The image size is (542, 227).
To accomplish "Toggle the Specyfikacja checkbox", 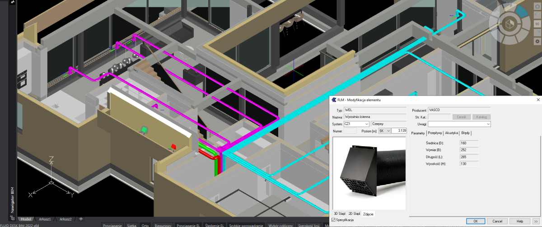I will pyautogui.click(x=333, y=220).
